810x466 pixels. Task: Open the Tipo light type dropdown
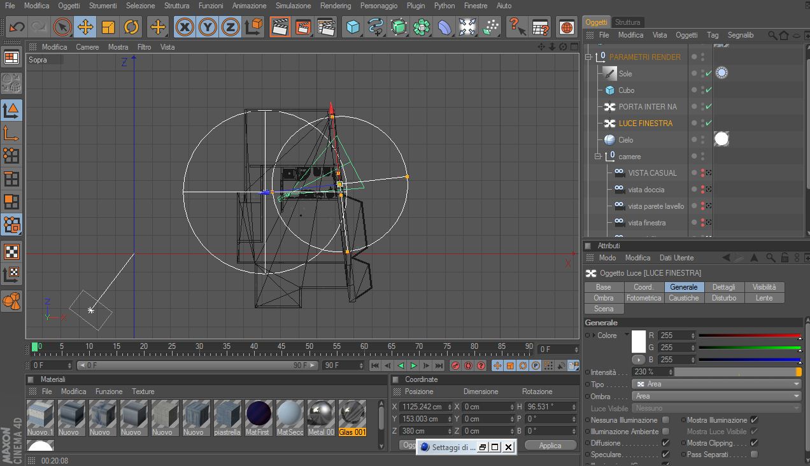tap(716, 384)
